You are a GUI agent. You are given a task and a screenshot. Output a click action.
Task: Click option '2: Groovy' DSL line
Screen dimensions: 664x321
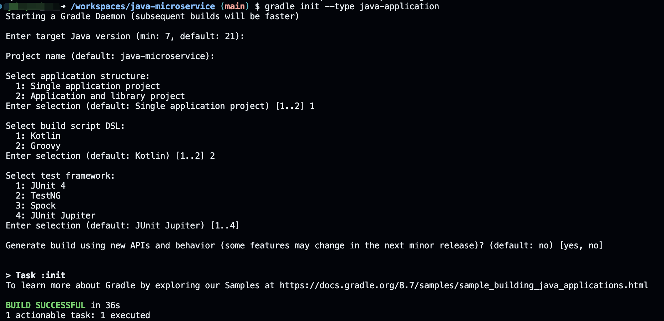38,146
